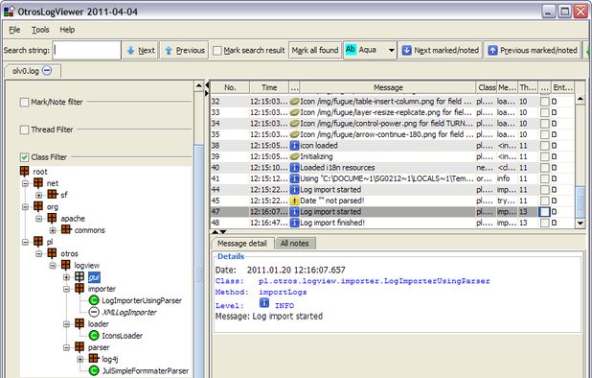Click the otros package icon in tree
Image resolution: width=592 pixels, height=378 pixels.
[x=52, y=253]
